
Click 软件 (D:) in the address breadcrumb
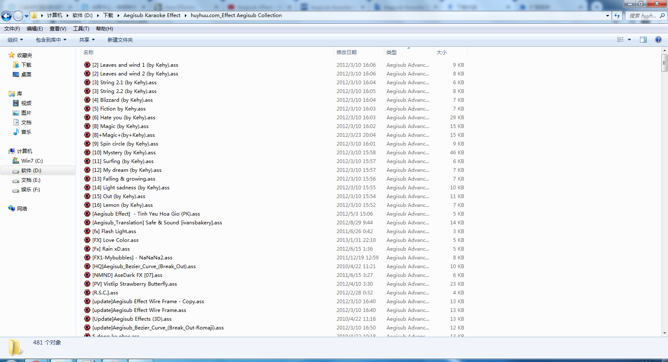[83, 15]
